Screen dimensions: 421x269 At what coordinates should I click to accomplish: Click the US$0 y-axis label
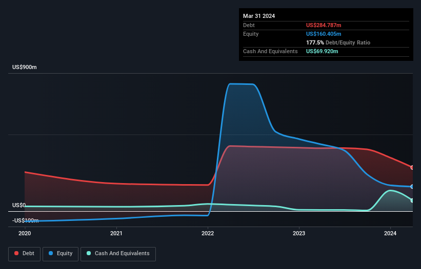19,205
